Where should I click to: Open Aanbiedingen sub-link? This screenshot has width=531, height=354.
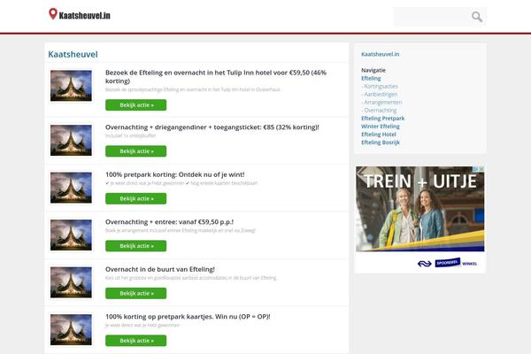point(380,94)
